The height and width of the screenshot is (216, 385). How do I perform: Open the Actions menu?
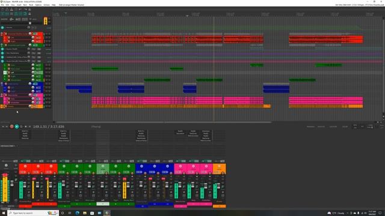point(46,5)
